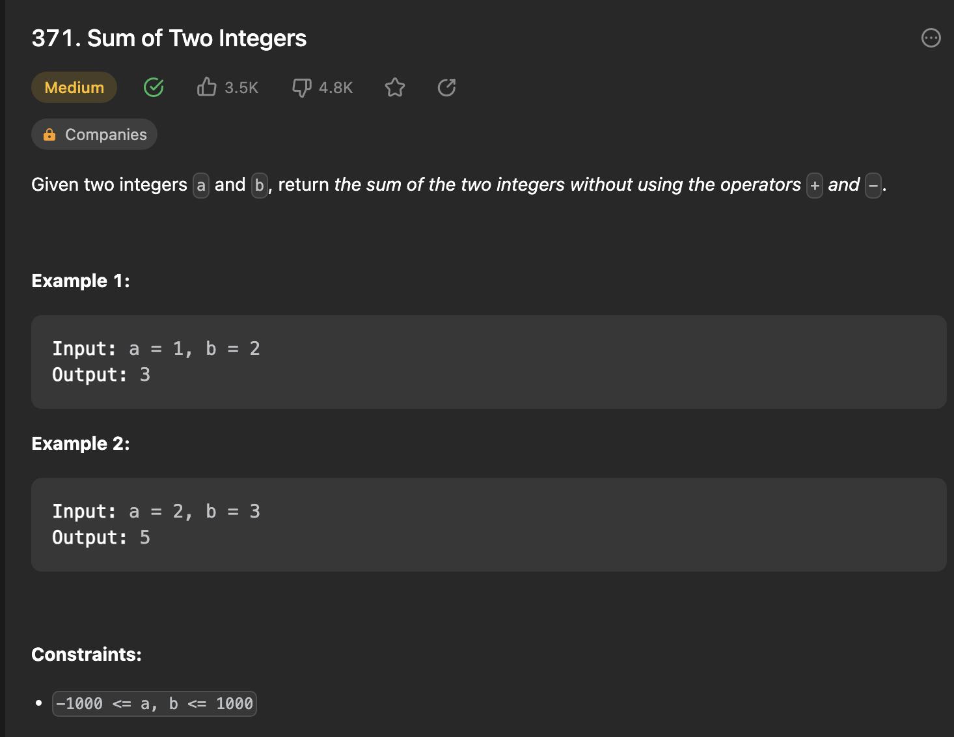Click inline code variable b
Image resolution: width=954 pixels, height=737 pixels.
[x=259, y=186]
